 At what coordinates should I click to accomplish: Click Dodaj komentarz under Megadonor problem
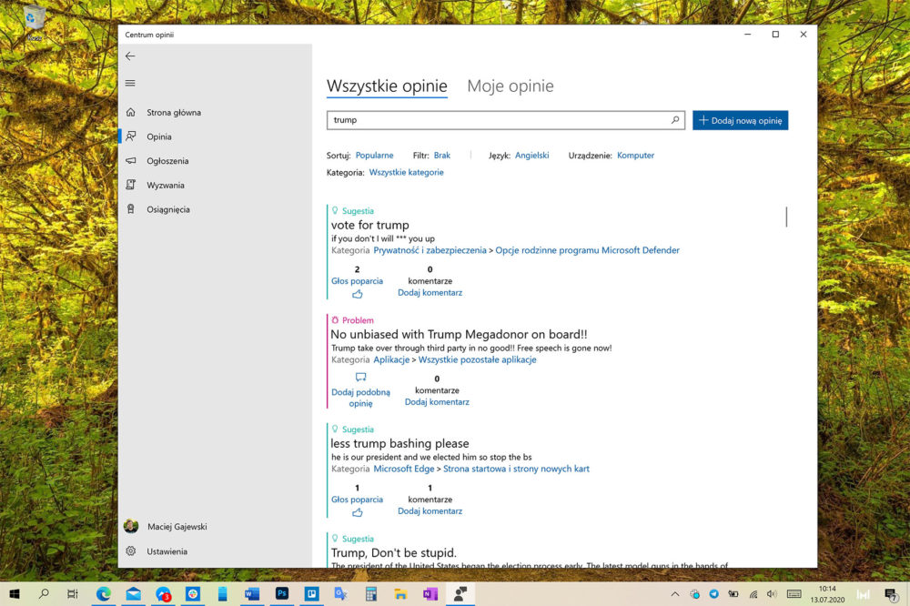click(x=437, y=401)
